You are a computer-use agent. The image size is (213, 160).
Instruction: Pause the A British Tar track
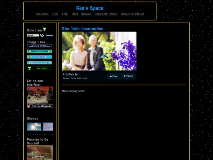pyautogui.click(x=128, y=76)
